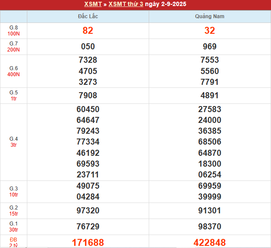Select G.6 number 3273
Screen dimensions: 271x248
88,82
